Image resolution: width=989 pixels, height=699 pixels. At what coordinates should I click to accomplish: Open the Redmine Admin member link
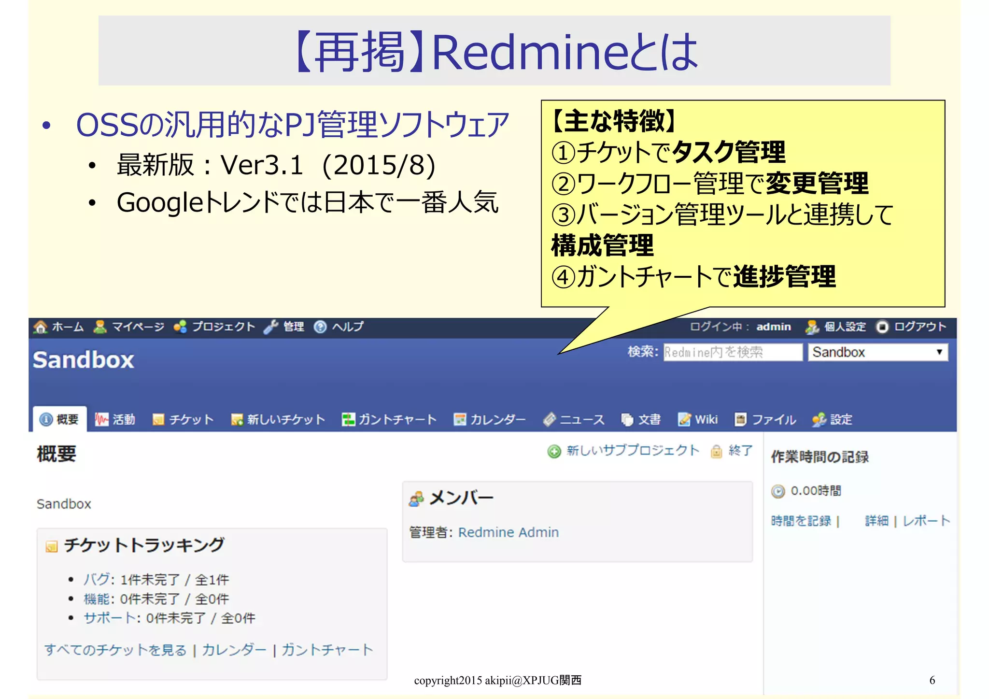point(509,532)
